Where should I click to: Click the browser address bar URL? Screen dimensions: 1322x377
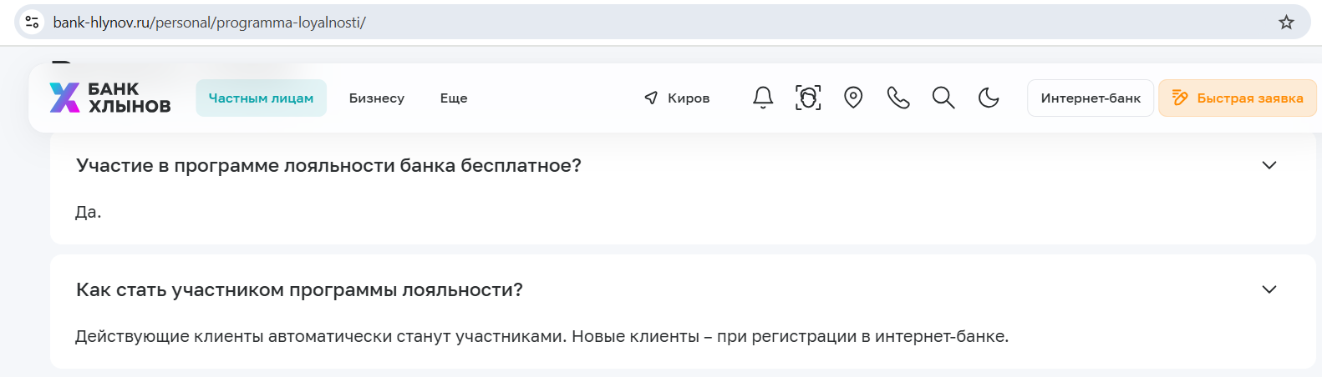coord(209,23)
